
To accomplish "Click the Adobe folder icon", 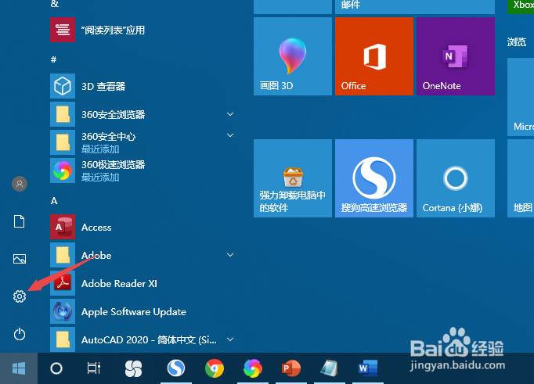I will click(63, 255).
